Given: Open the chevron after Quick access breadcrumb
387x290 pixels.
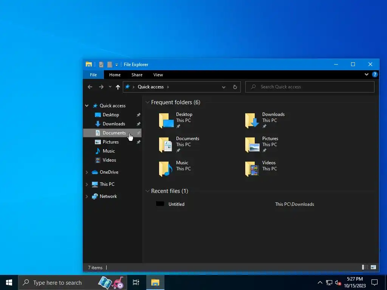Looking at the screenshot, I should click(x=168, y=87).
